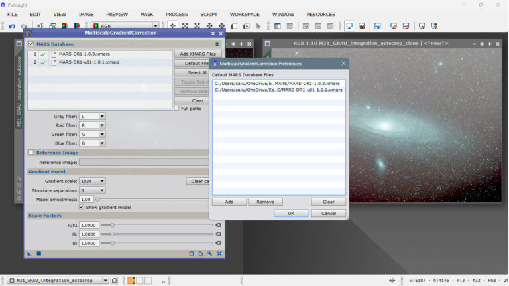This screenshot has width=509, height=286.
Task: Open the monitor screen icon in toolbar
Action: tap(349, 26)
